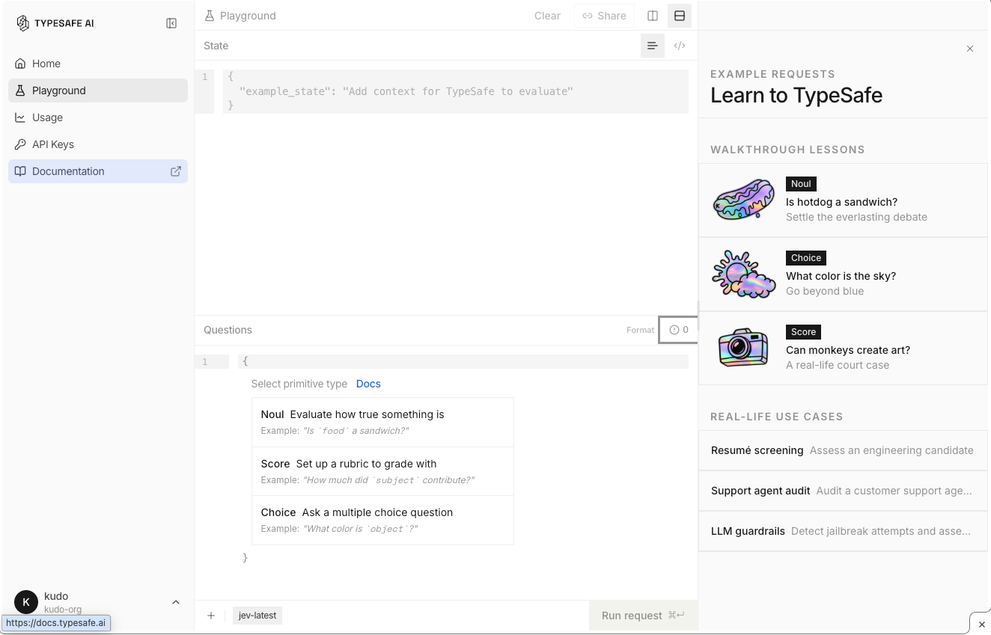The width and height of the screenshot is (991, 635).
Task: Switch to side-by-side column layout
Action: pos(653,16)
